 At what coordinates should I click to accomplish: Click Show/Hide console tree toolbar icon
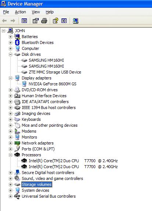24,21
